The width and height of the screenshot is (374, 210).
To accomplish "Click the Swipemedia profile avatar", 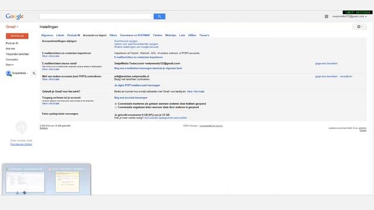I will pyautogui.click(x=9, y=73).
